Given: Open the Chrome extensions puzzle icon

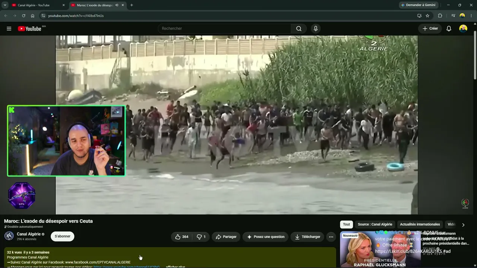Looking at the screenshot, I should point(440,16).
